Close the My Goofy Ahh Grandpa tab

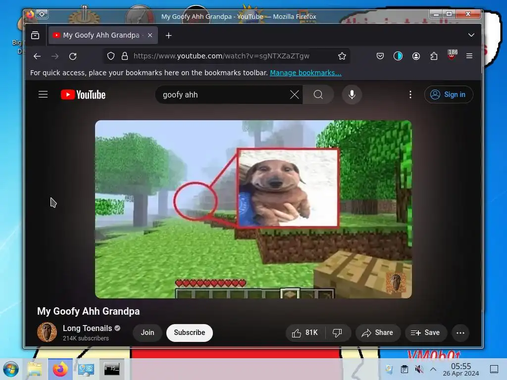pos(150,35)
